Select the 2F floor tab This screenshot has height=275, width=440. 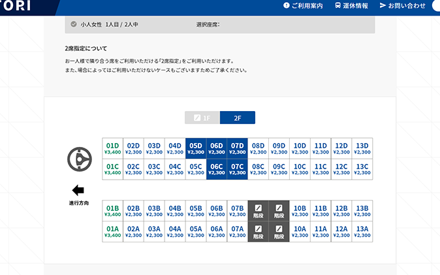click(237, 118)
